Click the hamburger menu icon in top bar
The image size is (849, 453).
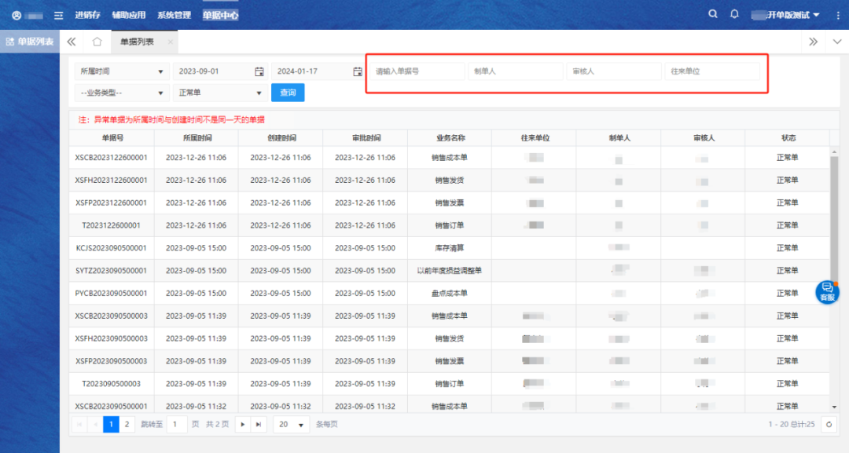click(58, 15)
